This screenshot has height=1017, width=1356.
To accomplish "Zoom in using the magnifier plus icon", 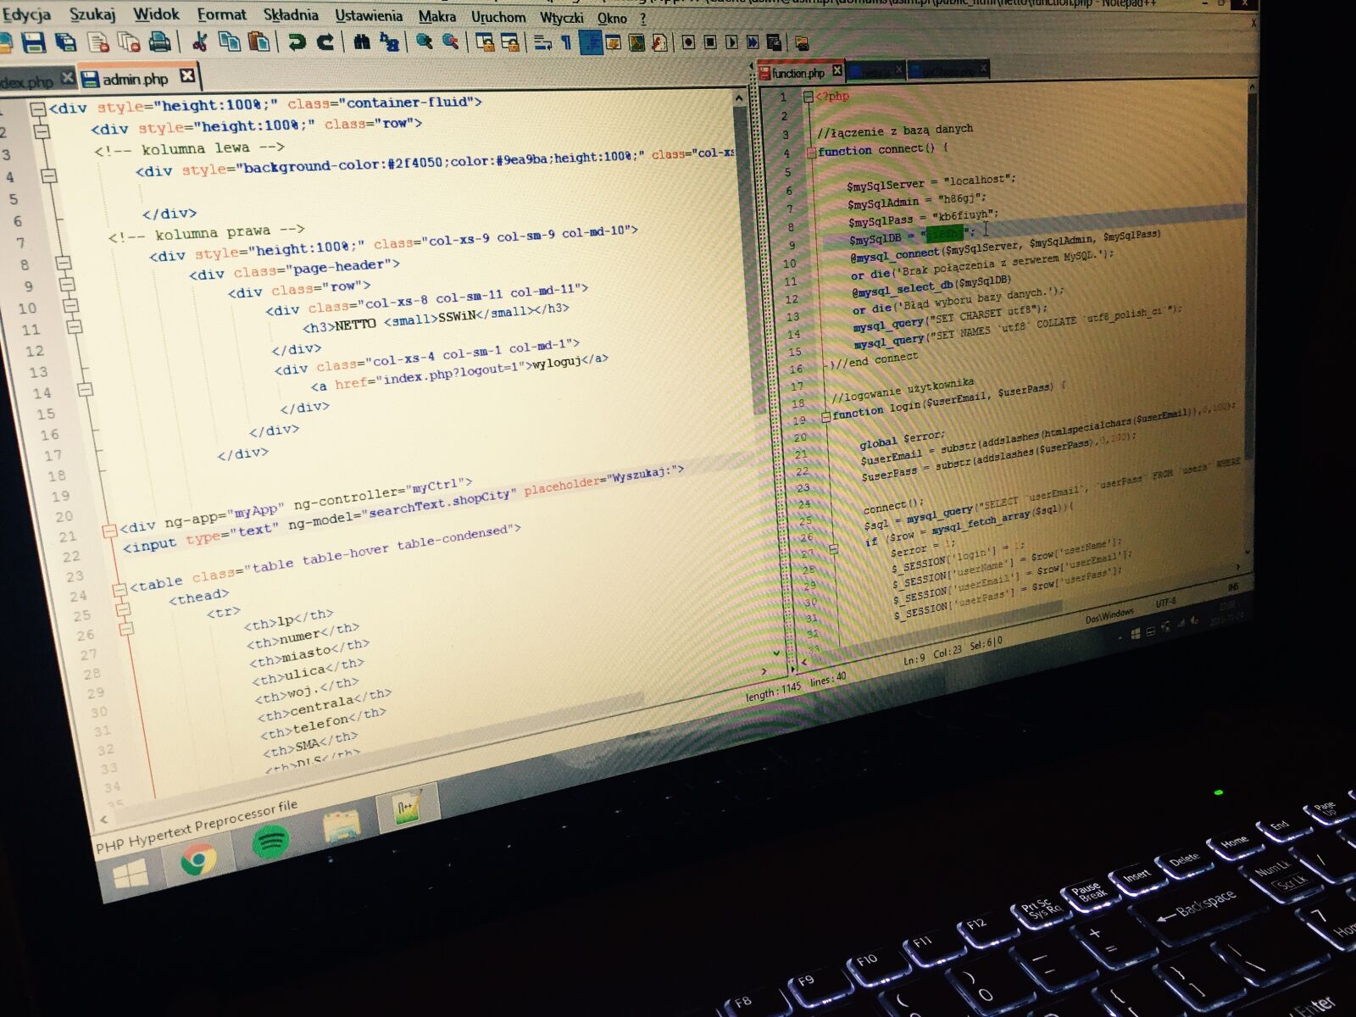I will (x=424, y=41).
